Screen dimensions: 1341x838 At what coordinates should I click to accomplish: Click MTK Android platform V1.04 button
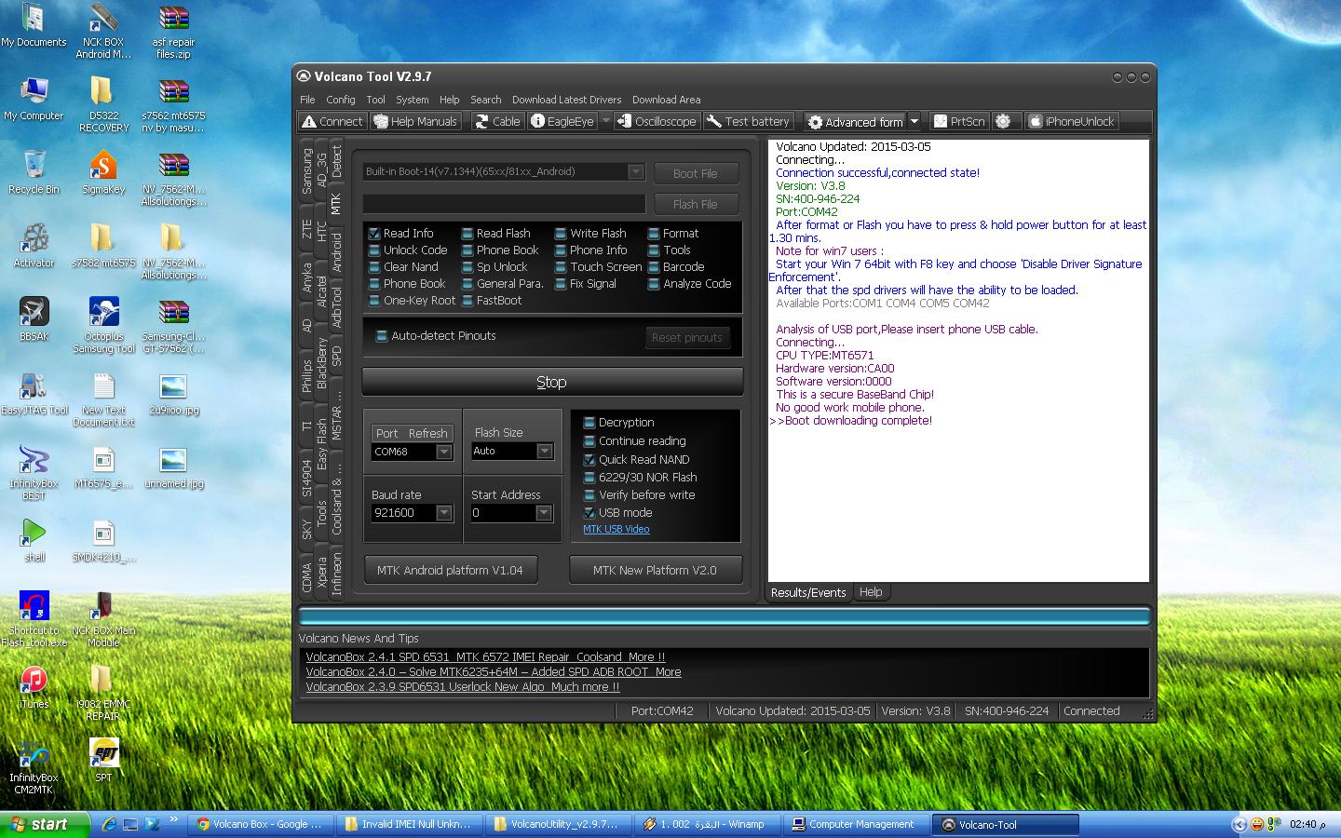450,570
